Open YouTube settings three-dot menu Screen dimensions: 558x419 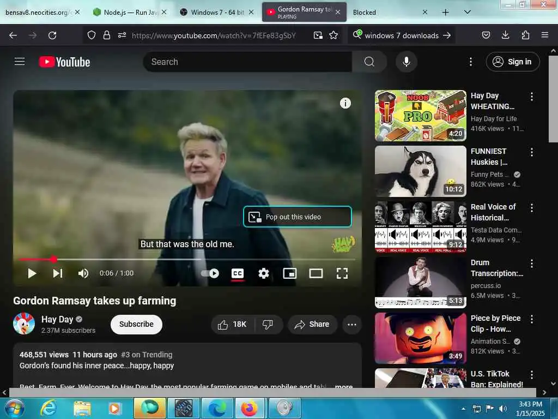(x=470, y=62)
